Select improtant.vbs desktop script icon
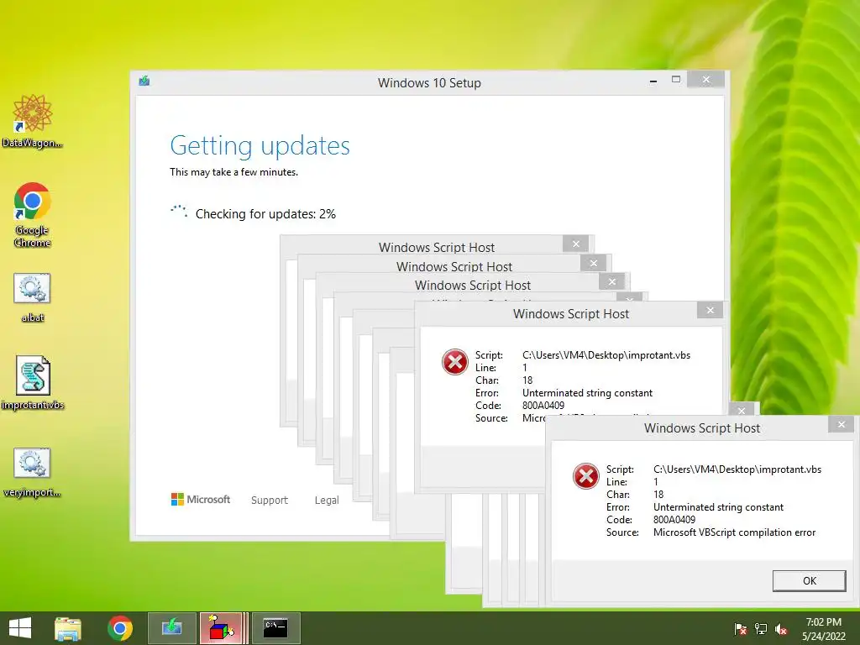This screenshot has height=645, width=860. pyautogui.click(x=33, y=382)
